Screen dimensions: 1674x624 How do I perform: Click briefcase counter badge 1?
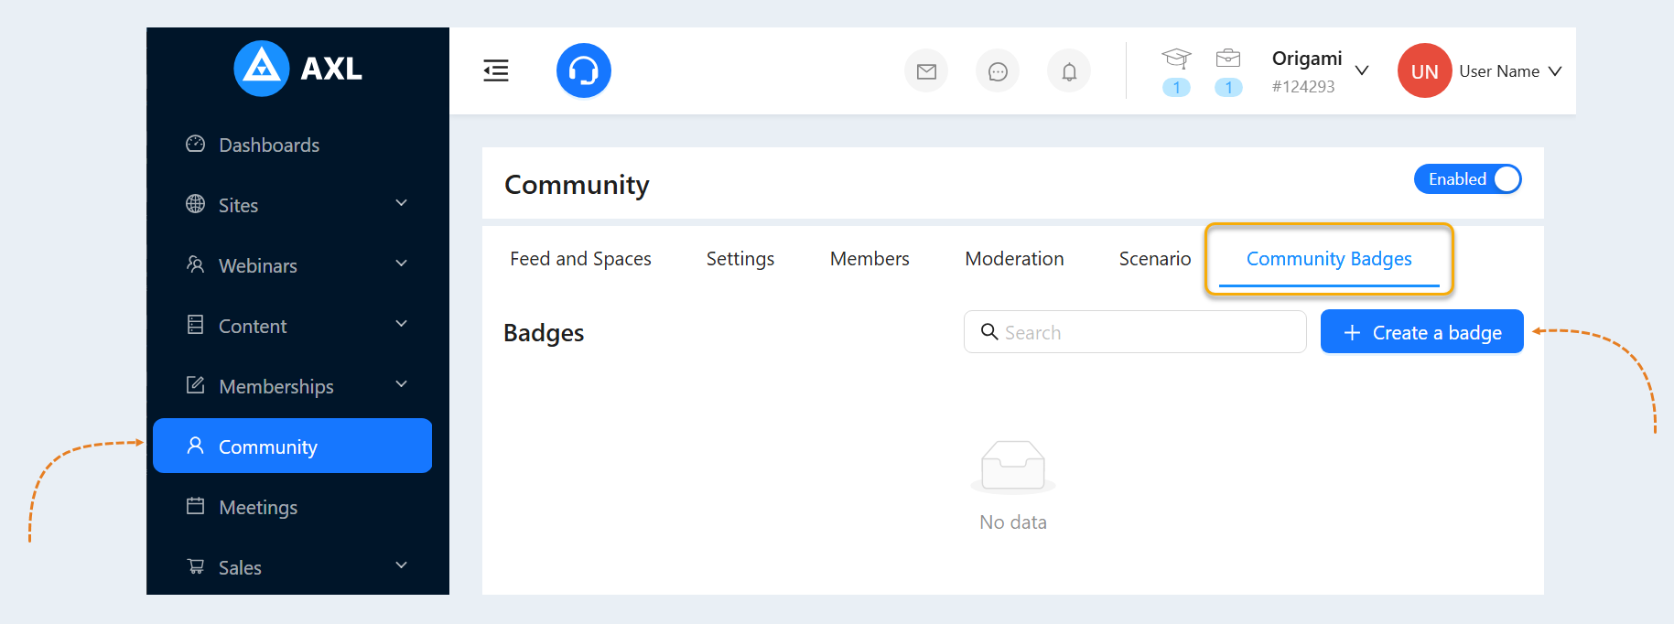click(x=1228, y=87)
